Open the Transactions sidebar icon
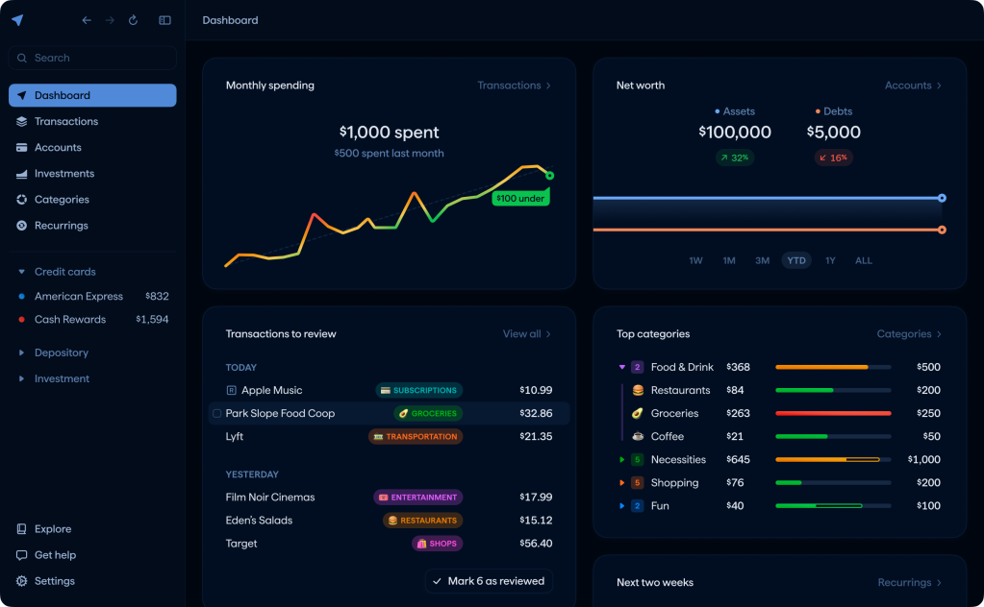 [23, 121]
